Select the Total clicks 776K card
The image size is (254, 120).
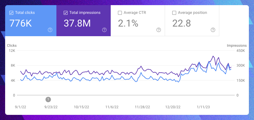tap(31, 21)
